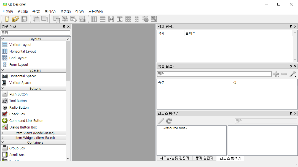Switch to the 시그널/슬롯 편집기 tab

[x=174, y=158]
